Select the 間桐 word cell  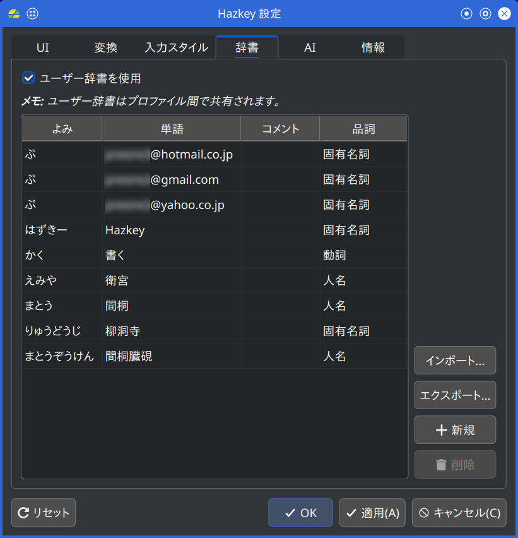(172, 306)
